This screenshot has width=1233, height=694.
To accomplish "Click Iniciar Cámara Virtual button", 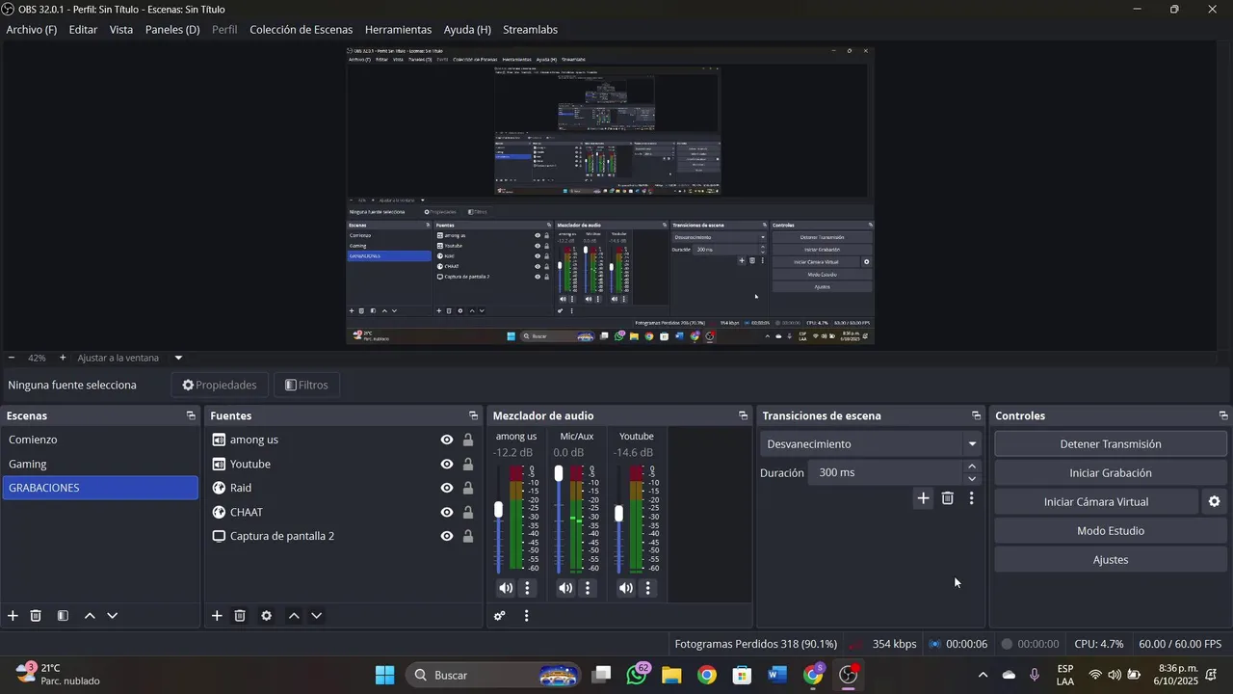I will (x=1096, y=502).
